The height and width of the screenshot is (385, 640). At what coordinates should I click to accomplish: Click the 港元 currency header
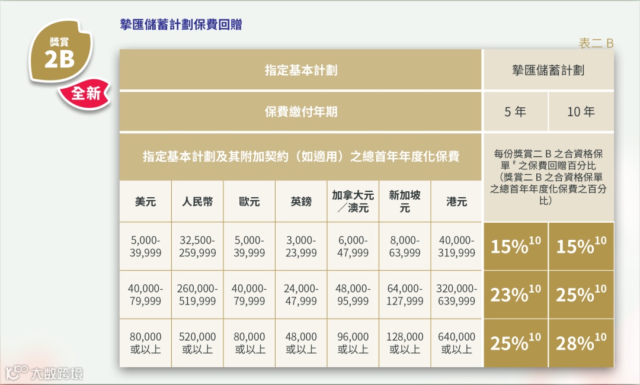pyautogui.click(x=456, y=201)
